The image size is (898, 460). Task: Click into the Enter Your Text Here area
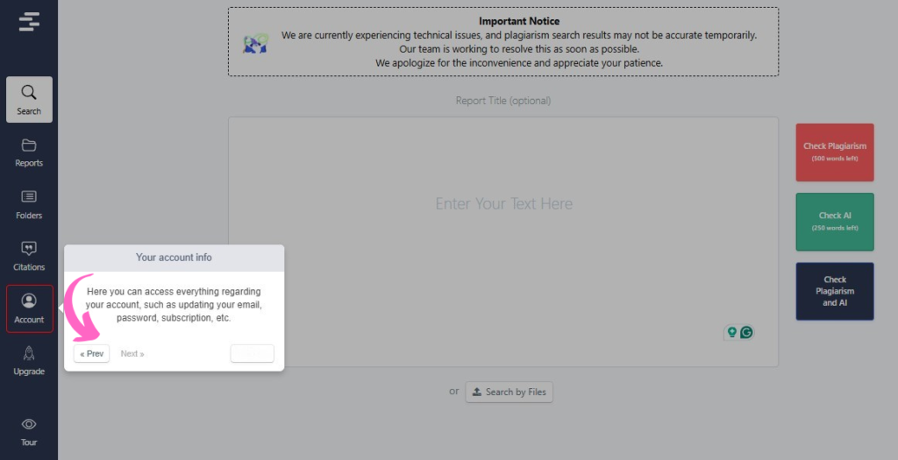pos(503,242)
